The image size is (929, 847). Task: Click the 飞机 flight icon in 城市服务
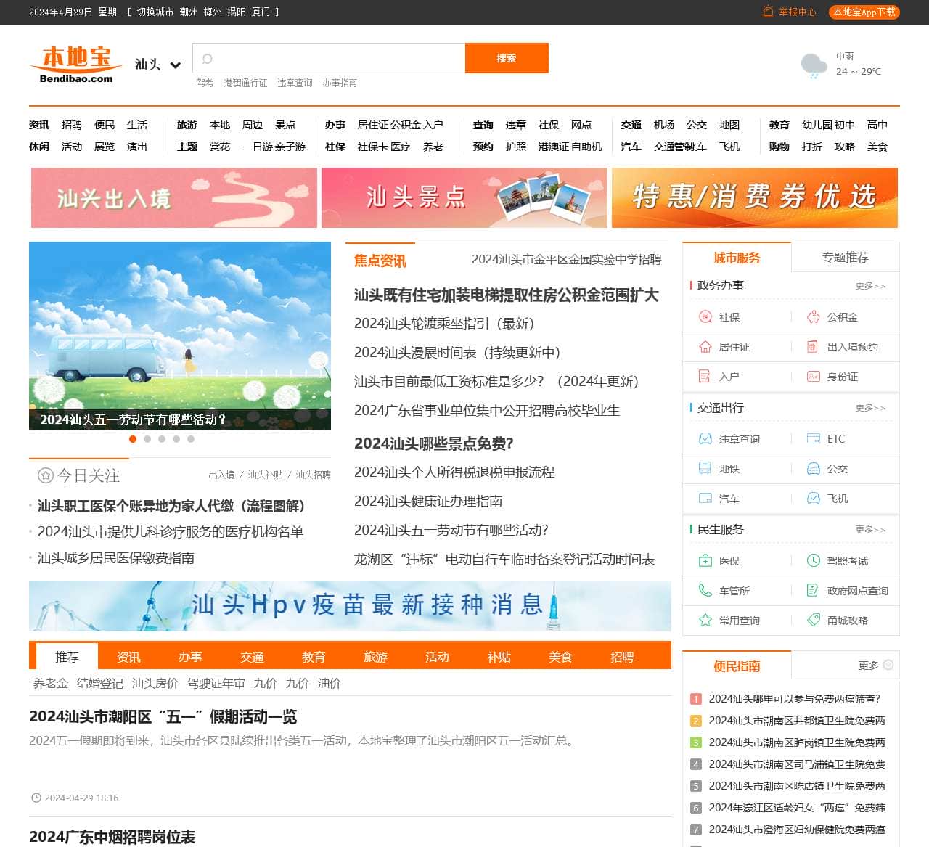pos(814,499)
